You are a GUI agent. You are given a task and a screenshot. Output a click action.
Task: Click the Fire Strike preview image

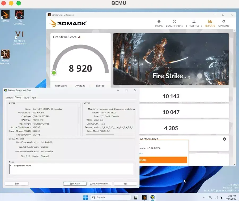[171, 59]
